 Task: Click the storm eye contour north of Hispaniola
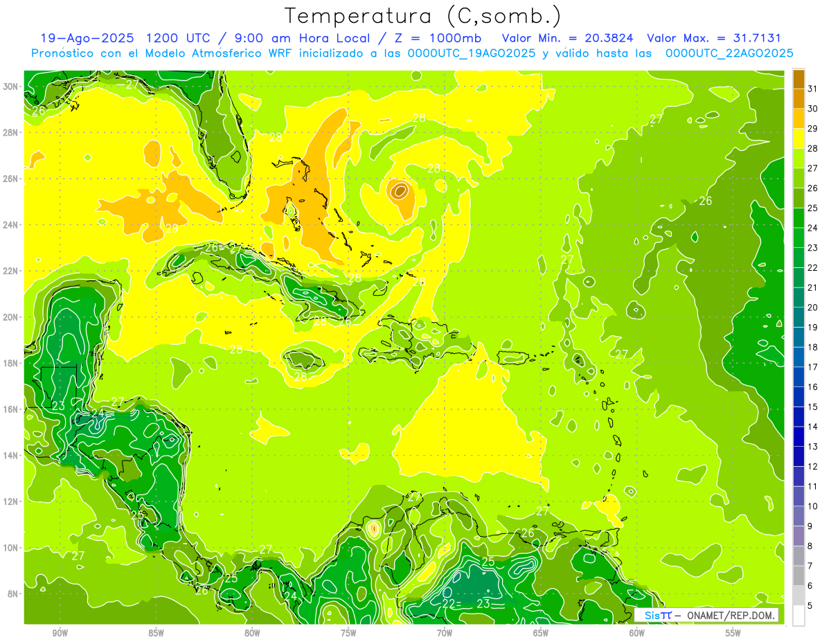coord(400,190)
